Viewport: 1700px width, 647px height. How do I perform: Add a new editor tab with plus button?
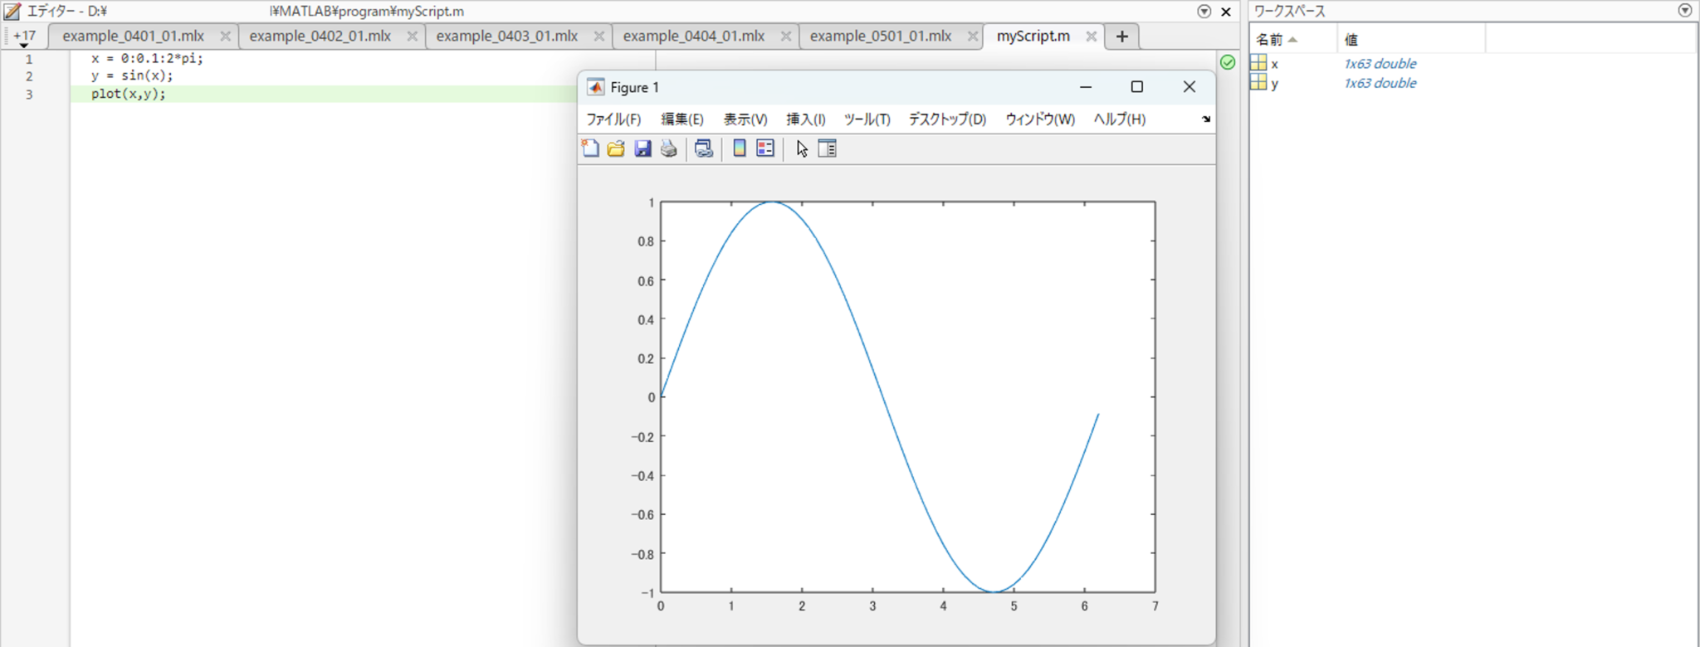[1121, 36]
